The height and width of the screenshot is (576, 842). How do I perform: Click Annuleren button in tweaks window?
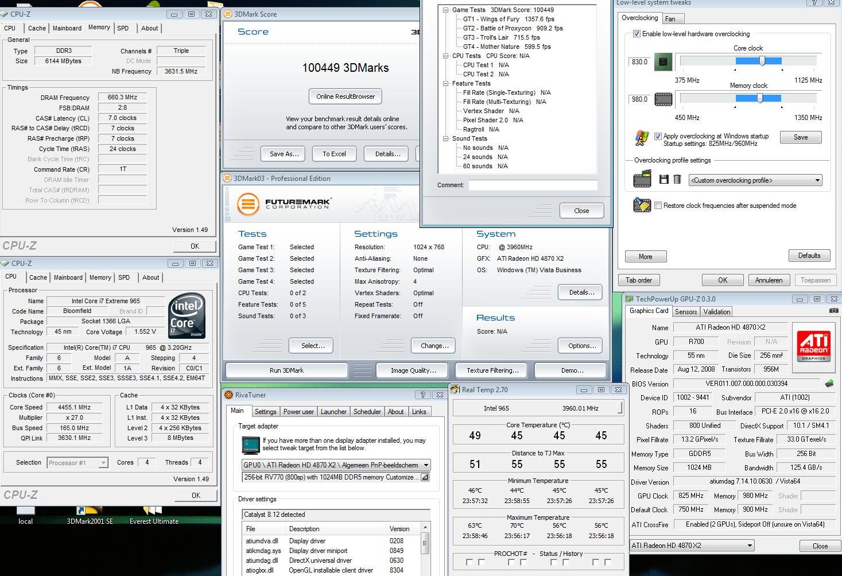pyautogui.click(x=769, y=280)
